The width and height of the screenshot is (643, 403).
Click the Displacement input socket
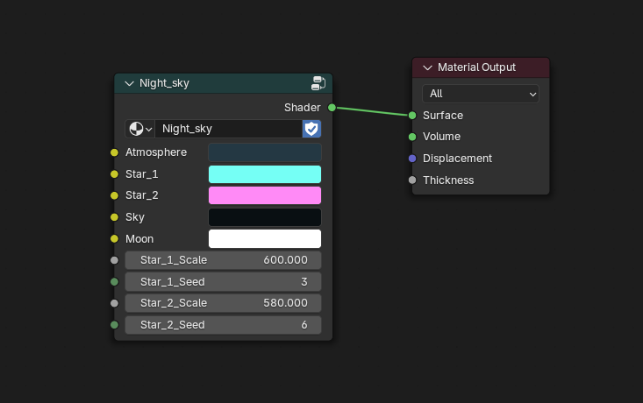pos(412,159)
